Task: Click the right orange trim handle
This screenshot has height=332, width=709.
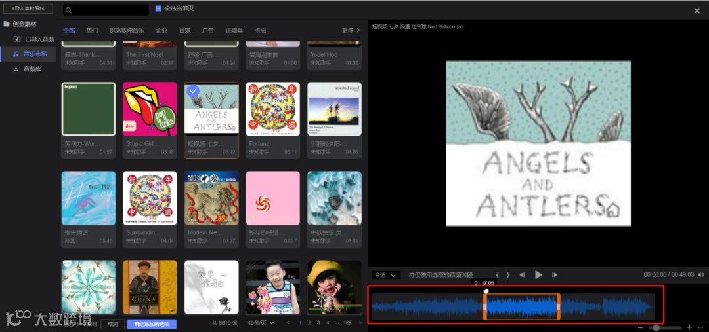Action: click(x=559, y=306)
